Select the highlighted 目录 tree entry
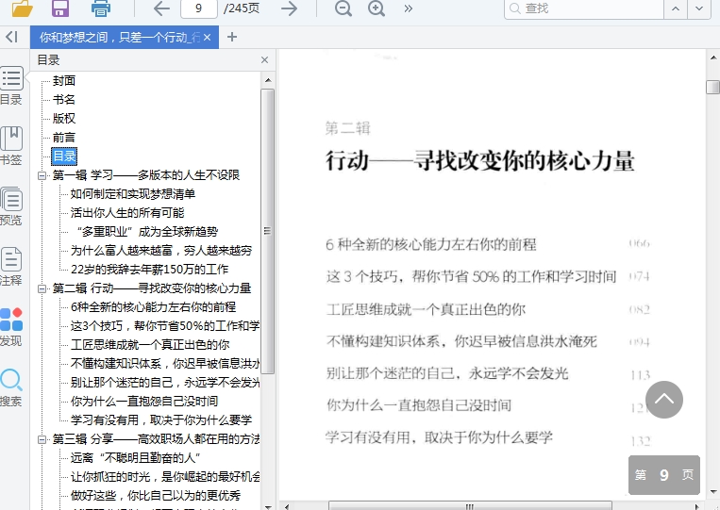This screenshot has width=720, height=510. (x=64, y=156)
